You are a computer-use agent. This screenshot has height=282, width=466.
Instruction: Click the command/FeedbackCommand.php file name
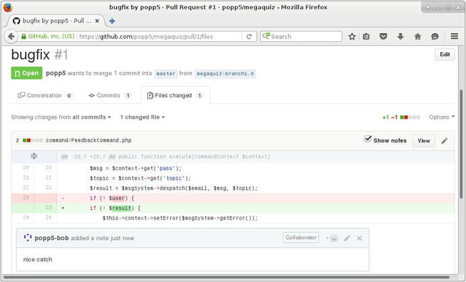tap(88, 140)
